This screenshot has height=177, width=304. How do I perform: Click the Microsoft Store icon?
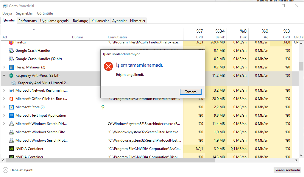(x=11, y=107)
